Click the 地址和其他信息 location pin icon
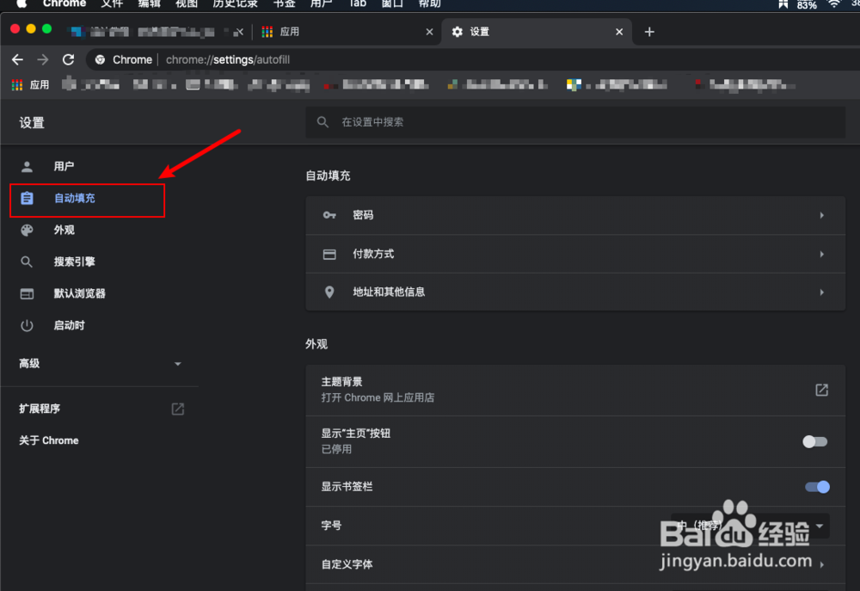 [x=329, y=292]
